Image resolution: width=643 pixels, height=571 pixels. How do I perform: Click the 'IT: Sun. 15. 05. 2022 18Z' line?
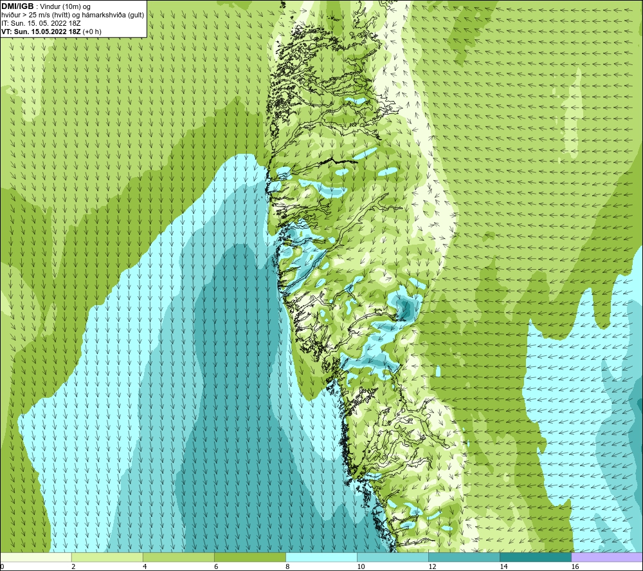point(40,23)
